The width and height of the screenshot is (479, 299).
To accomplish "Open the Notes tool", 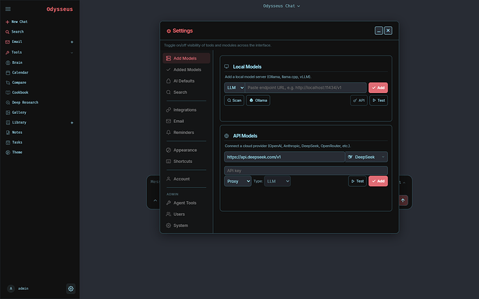I will [14, 133].
